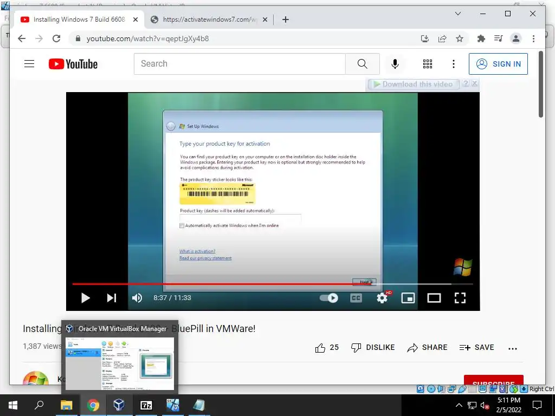
Task: Click the channel avatar below video
Action: [36, 378]
